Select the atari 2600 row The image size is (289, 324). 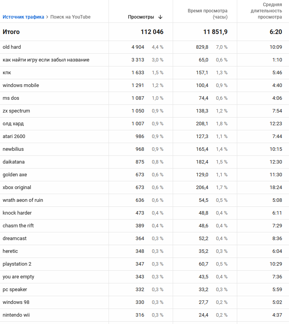coord(144,136)
